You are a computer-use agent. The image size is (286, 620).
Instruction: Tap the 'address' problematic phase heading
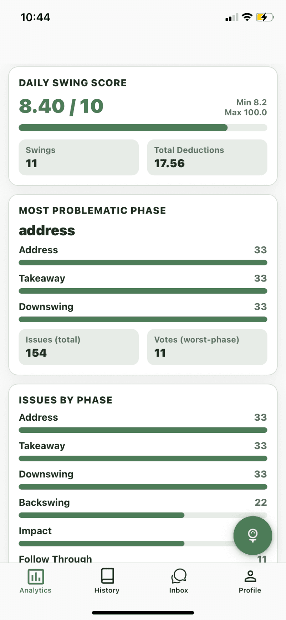pyautogui.click(x=47, y=230)
